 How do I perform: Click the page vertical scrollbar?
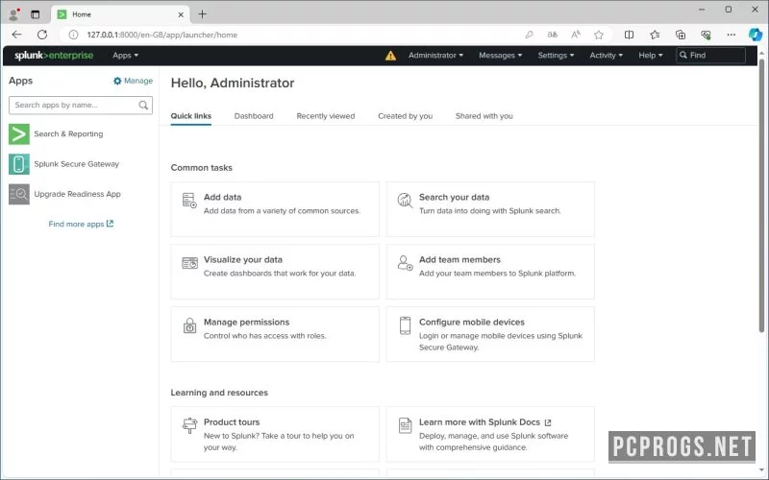coord(761,196)
